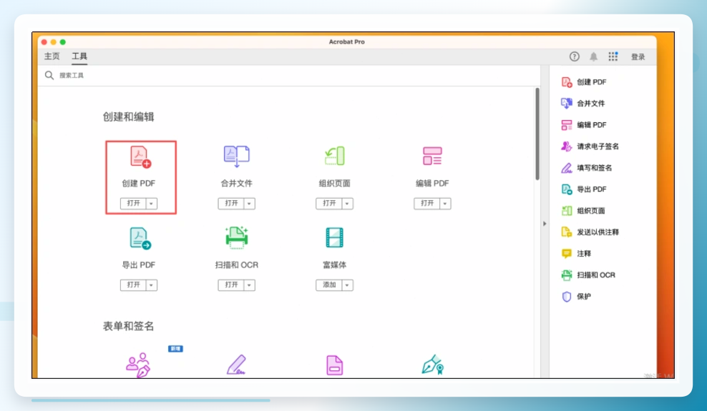Click the 扫描和 OCR printer icon in main grid
This screenshot has height=411, width=707.
coord(237,238)
